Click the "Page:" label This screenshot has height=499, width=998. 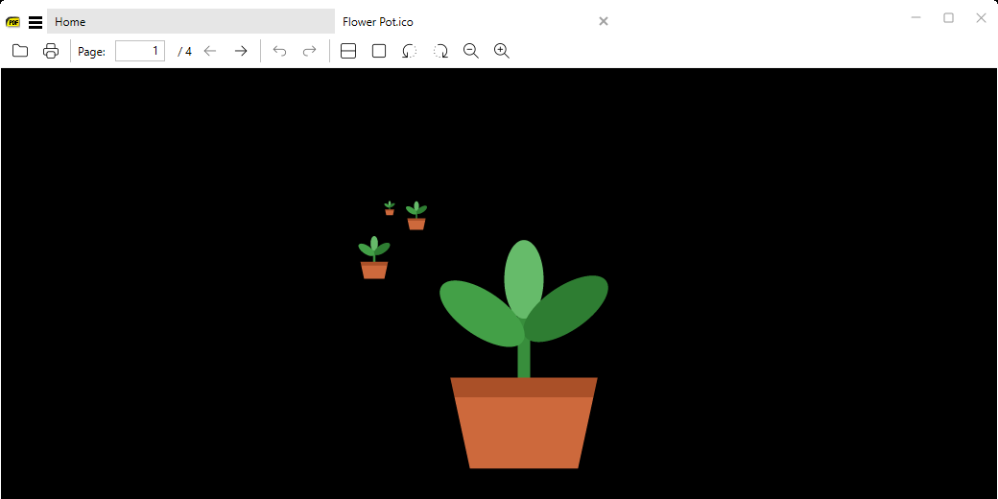click(x=92, y=52)
